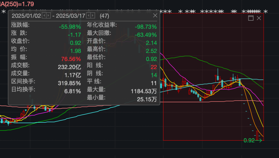The width and height of the screenshot is (279, 158).
Task: Close the interval statistics panel
Action: pos(155,15)
